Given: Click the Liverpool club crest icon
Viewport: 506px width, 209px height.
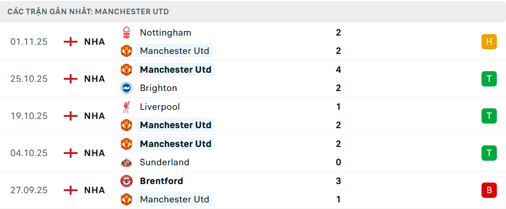Looking at the screenshot, I should point(126,107).
